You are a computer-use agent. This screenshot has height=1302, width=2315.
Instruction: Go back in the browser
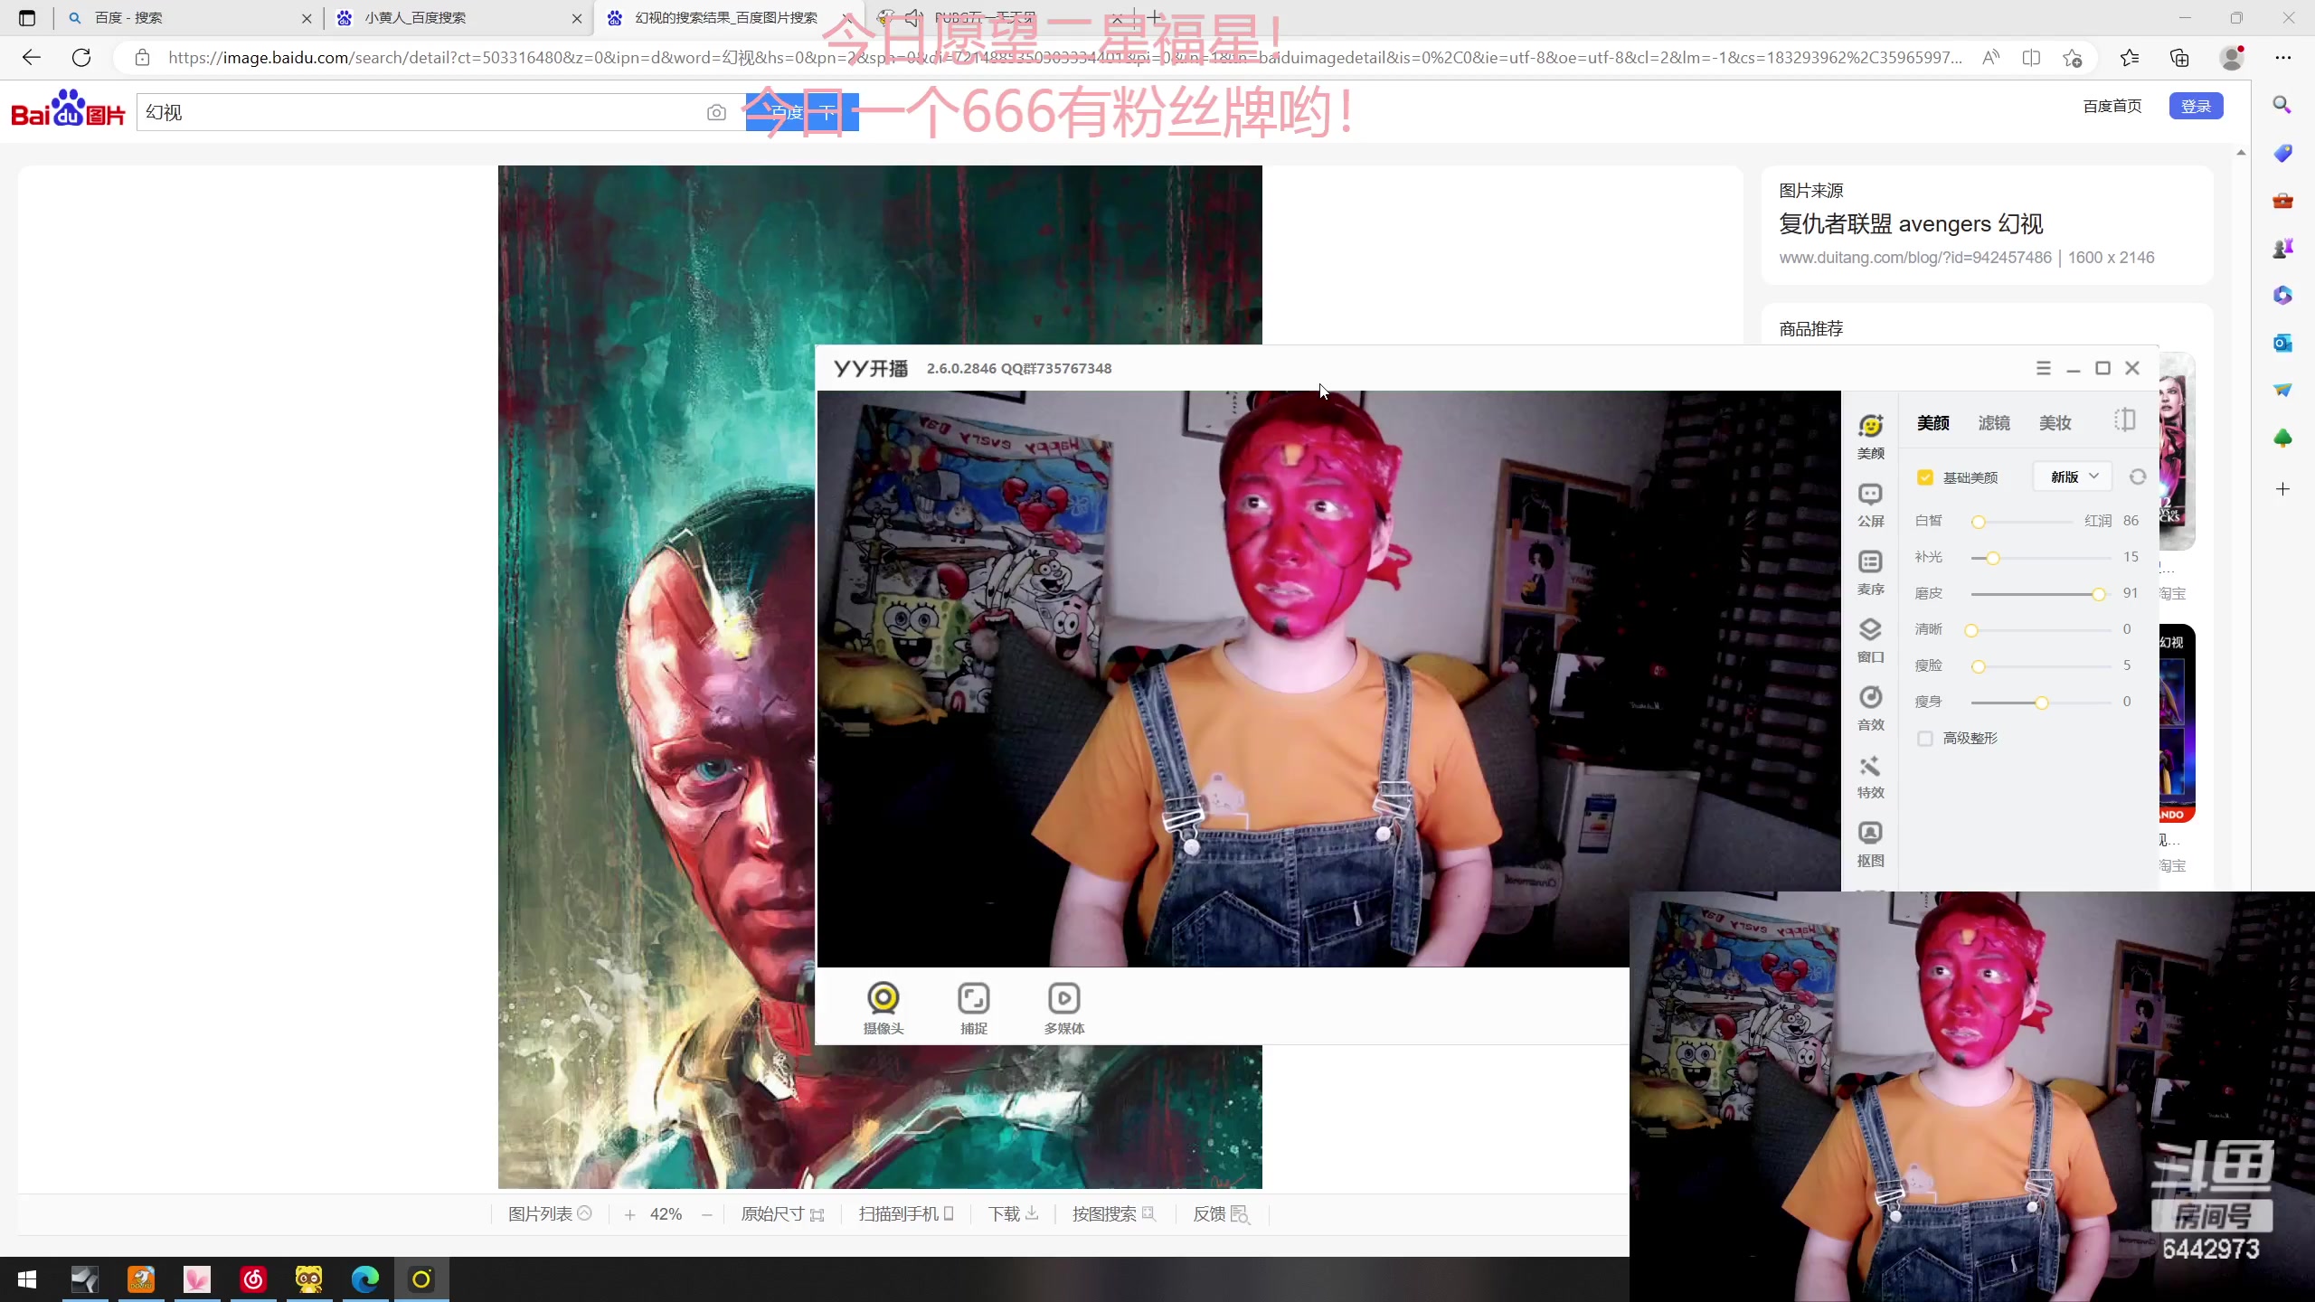tap(32, 58)
